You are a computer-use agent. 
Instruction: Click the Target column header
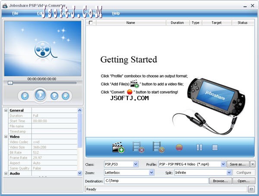(x=217, y=23)
